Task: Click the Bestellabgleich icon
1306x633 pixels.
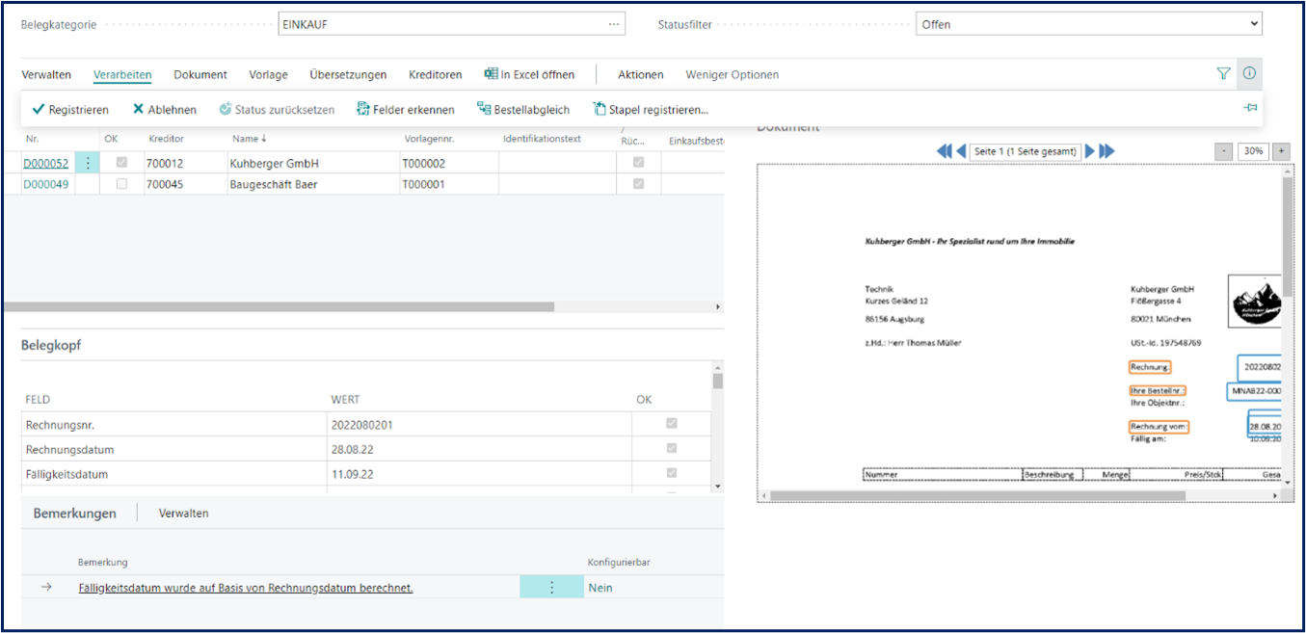Action: [x=484, y=110]
